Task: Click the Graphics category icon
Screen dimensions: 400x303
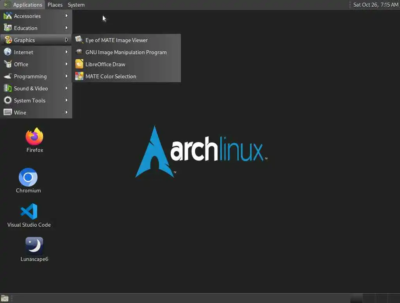Action: 8,40
